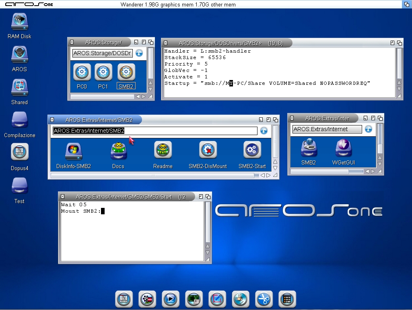Click scroll right arrow in AROS:Storage window

click(x=144, y=96)
